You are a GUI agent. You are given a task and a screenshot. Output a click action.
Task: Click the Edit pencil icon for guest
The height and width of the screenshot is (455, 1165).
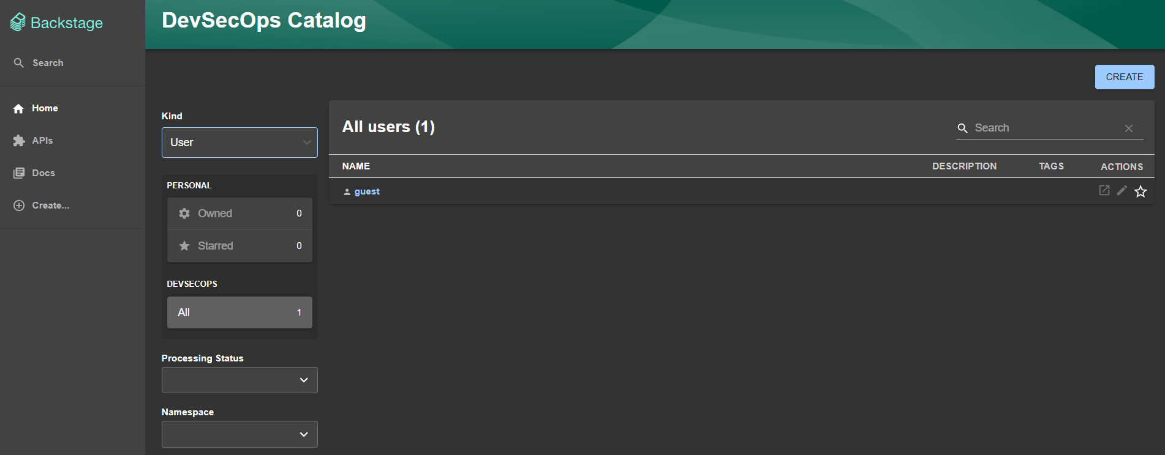click(1122, 191)
